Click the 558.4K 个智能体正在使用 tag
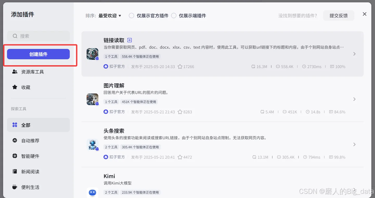The height and width of the screenshot is (198, 375). (140, 56)
